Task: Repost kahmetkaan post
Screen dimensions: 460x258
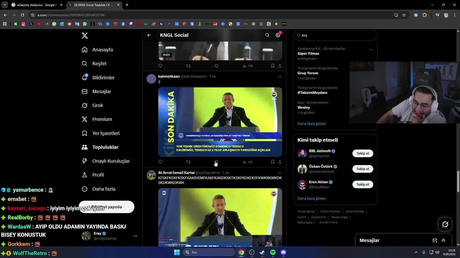Action: 188,162
